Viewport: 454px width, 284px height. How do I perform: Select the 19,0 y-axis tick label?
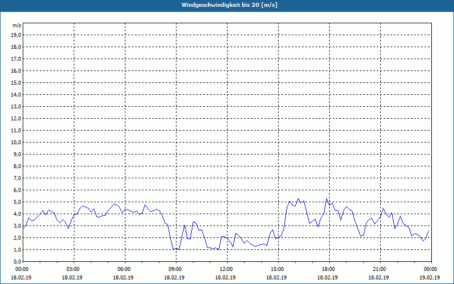[16, 35]
